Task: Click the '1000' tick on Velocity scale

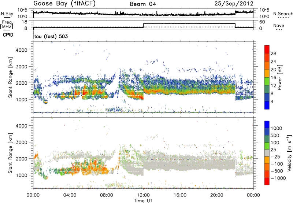Action: pos(277,128)
